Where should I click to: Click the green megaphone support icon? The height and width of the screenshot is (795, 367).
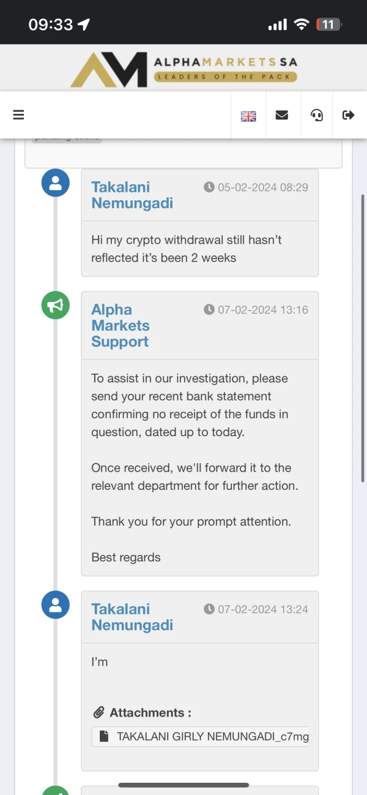(x=56, y=305)
